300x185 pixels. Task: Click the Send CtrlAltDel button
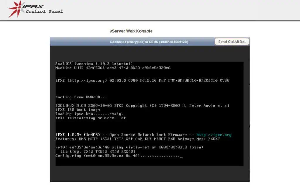[232, 42]
